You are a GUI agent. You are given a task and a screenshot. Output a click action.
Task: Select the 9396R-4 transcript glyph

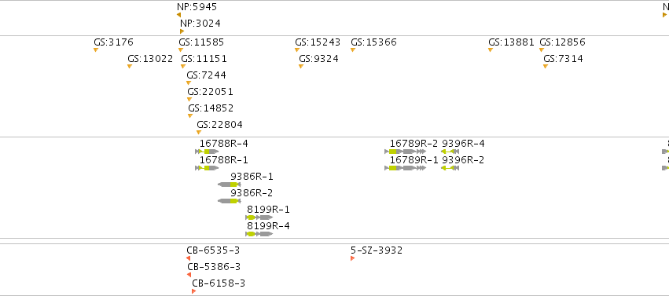[x=450, y=152]
